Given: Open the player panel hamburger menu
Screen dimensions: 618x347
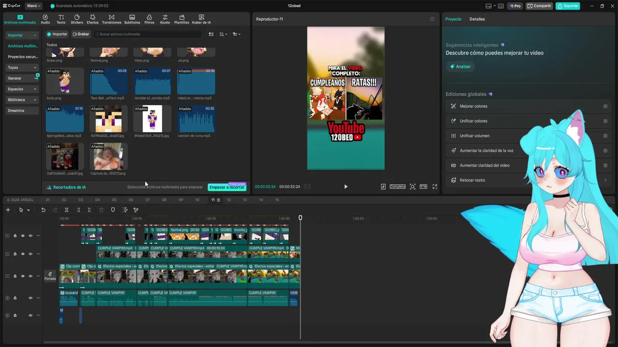Looking at the screenshot, I should pos(432,19).
